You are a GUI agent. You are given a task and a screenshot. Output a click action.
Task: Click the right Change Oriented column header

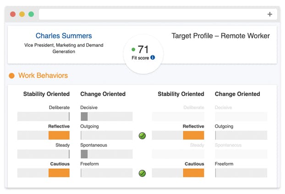click(237, 94)
